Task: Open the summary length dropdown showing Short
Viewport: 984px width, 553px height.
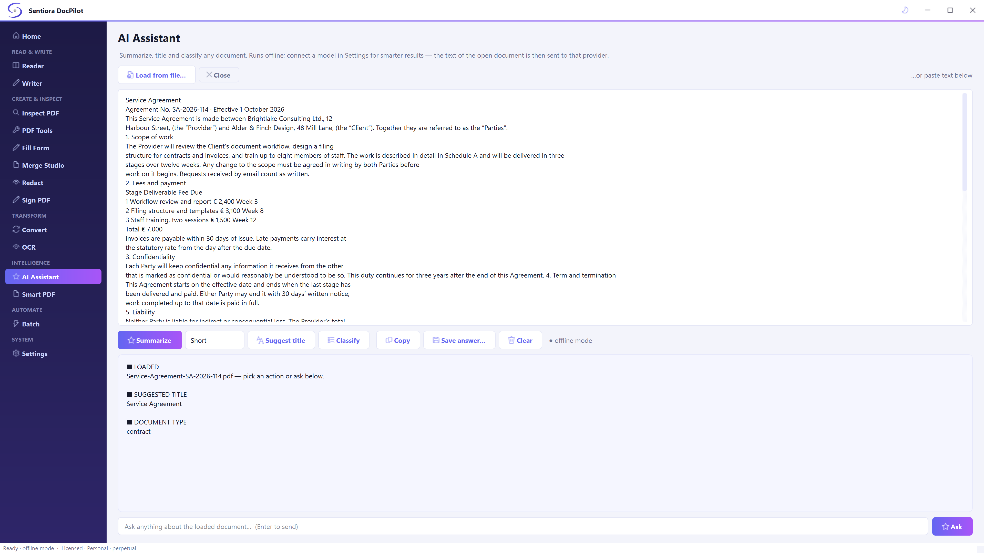Action: [215, 340]
